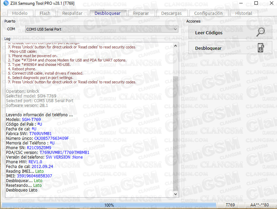Select the Desbloquear tab

[108, 13]
